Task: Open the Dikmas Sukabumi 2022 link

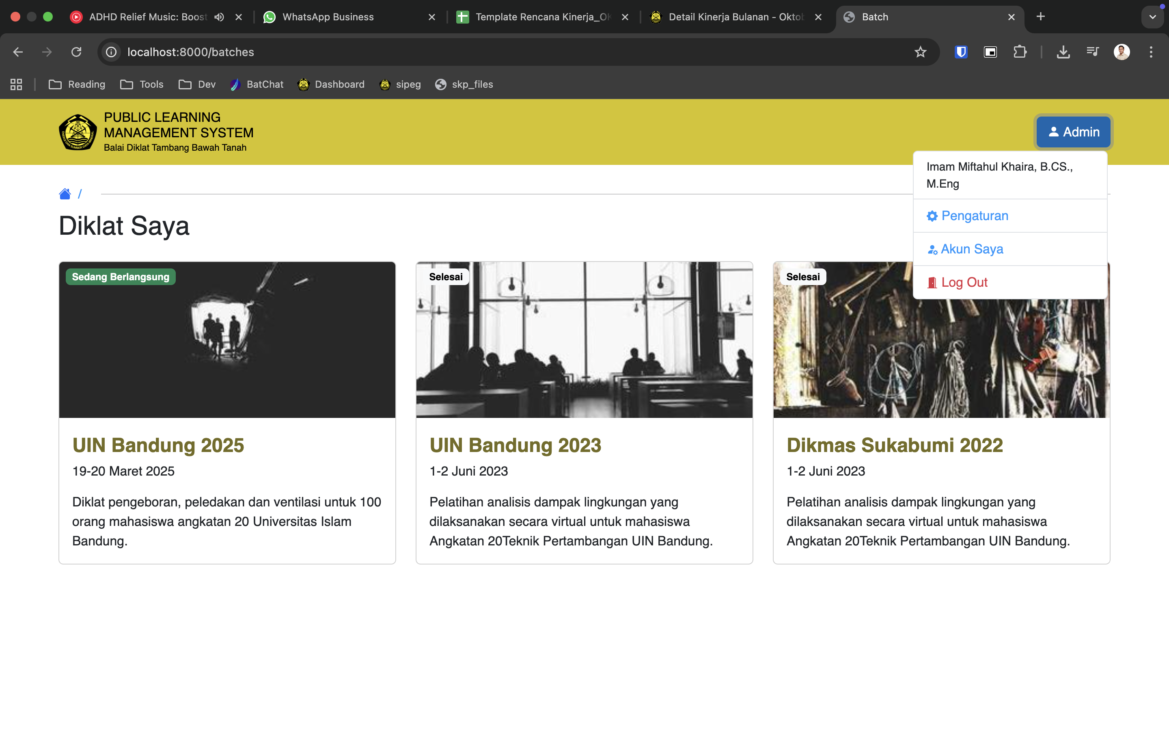Action: [x=894, y=445]
